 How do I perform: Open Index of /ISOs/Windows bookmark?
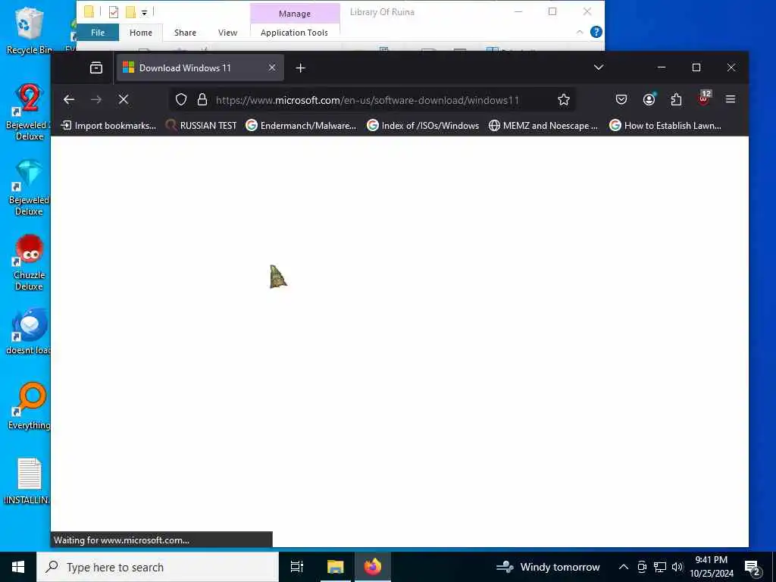423,126
